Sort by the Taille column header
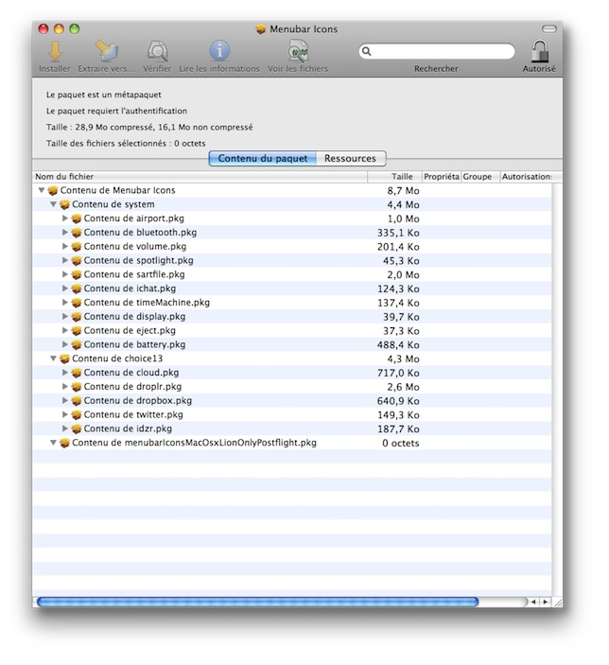 [x=395, y=177]
